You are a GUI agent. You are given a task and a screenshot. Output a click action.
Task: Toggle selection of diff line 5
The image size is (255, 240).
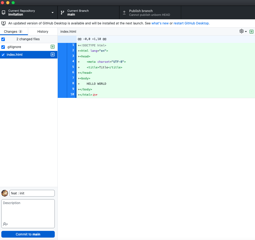tap(67, 67)
